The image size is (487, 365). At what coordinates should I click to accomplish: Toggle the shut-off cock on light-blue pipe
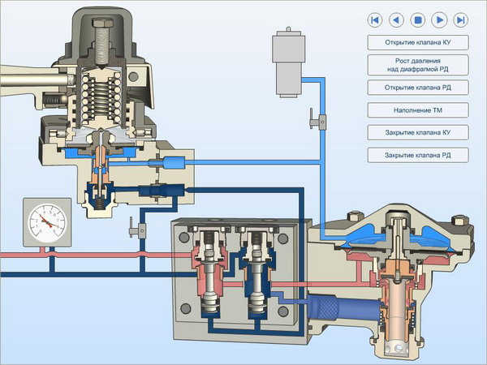tap(317, 122)
